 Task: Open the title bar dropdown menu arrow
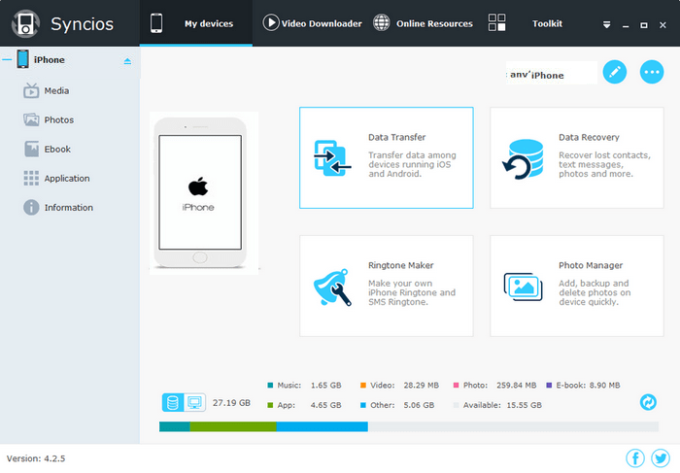point(607,24)
